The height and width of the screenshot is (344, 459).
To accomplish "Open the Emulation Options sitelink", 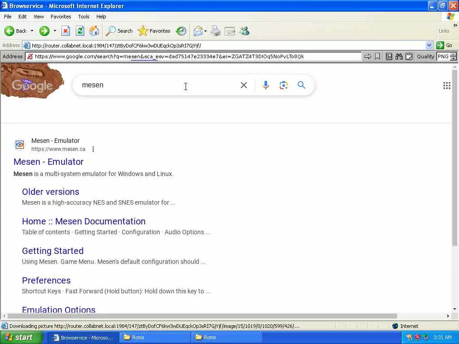I will click(59, 310).
